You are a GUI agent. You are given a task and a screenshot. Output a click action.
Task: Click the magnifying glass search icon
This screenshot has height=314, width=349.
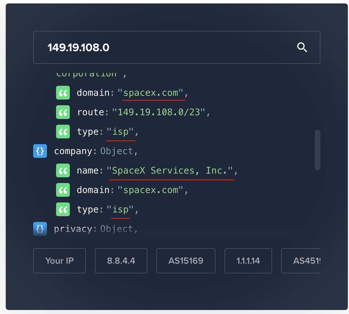[x=302, y=47]
